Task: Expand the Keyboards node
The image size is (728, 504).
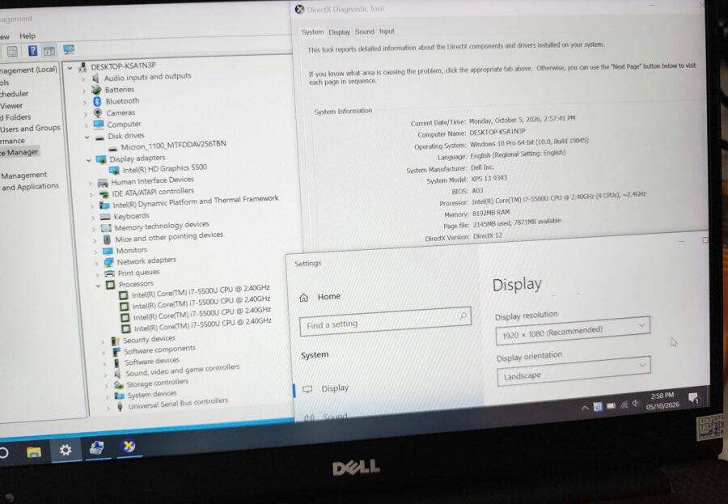Action: 93,218
